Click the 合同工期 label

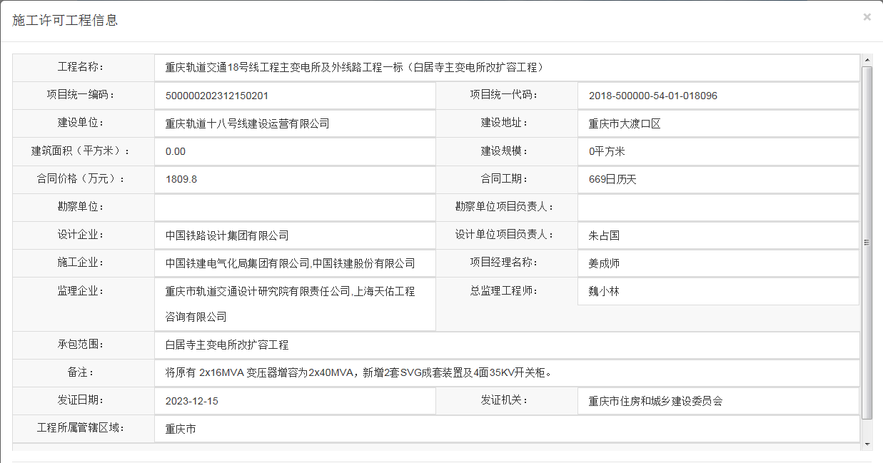[505, 178]
